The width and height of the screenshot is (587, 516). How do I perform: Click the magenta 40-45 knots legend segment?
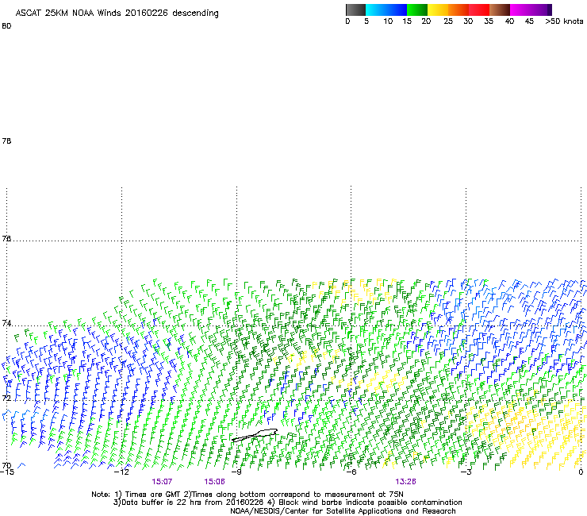(520, 10)
